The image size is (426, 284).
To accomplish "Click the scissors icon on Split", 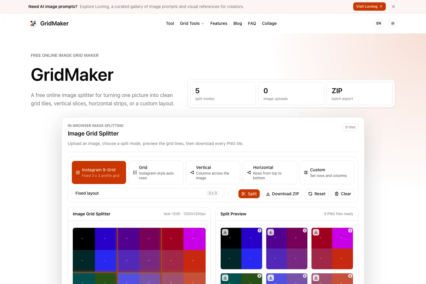I will pos(244,194).
